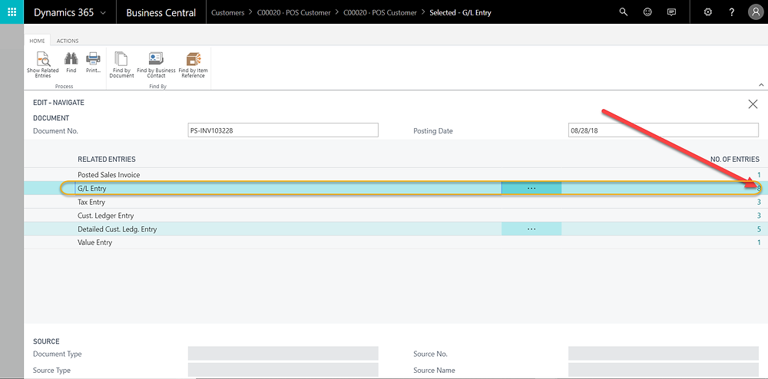This screenshot has height=379, width=768.
Task: Open the settings gear icon
Action: pos(708,12)
